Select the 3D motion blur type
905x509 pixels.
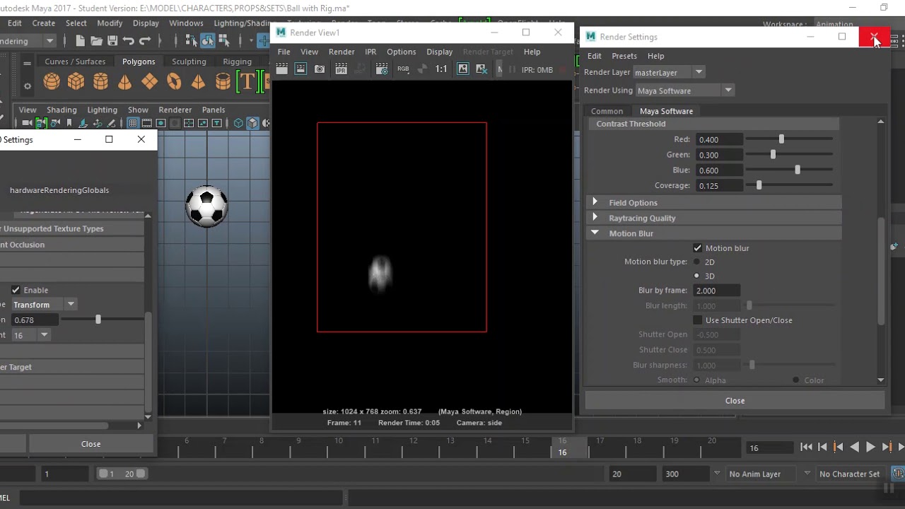[696, 276]
